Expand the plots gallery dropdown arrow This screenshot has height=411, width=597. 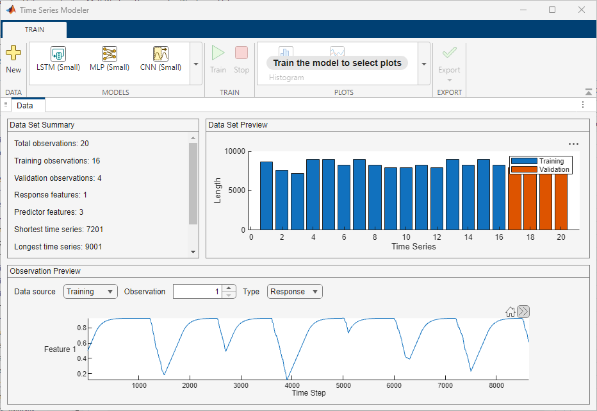tap(423, 64)
